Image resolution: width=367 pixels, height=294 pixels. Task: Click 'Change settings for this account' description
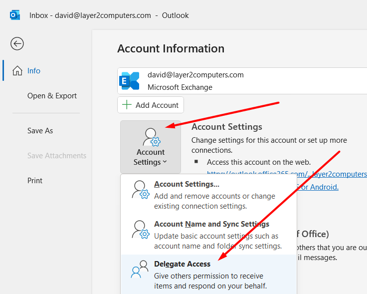click(269, 145)
